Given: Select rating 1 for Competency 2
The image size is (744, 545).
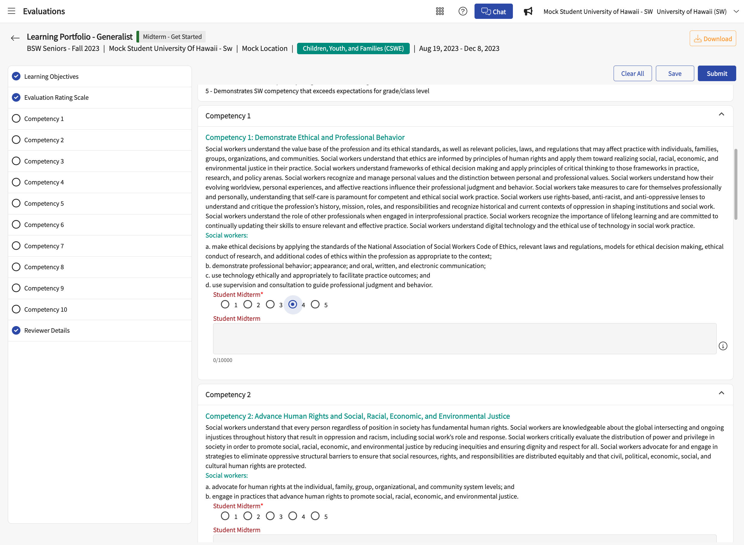Looking at the screenshot, I should click(225, 516).
